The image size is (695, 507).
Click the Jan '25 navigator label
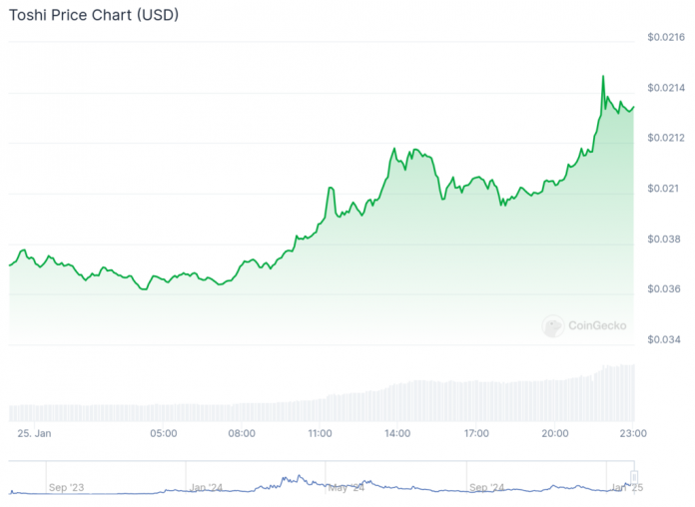(x=627, y=487)
